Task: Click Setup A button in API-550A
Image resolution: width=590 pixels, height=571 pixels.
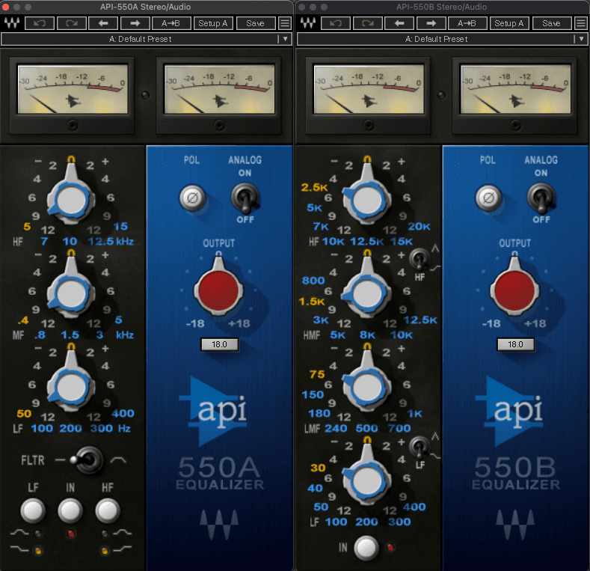Action: [x=213, y=23]
